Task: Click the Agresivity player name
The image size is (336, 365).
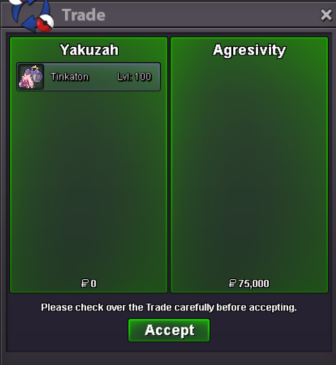Action: [249, 50]
